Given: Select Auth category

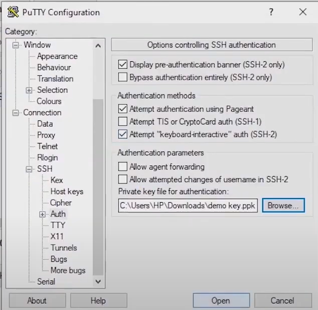Looking at the screenshot, I should [x=58, y=214].
